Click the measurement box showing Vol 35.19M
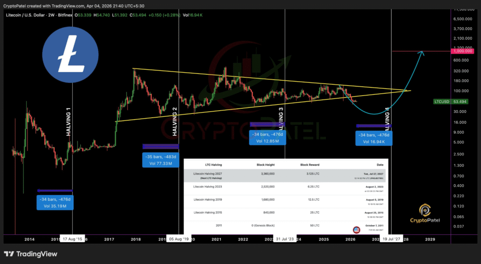 point(54,202)
